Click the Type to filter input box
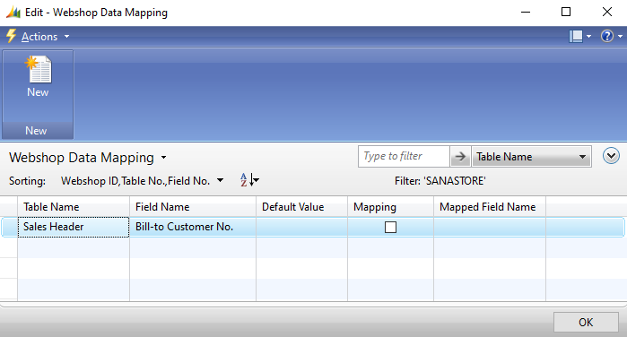 (404, 156)
